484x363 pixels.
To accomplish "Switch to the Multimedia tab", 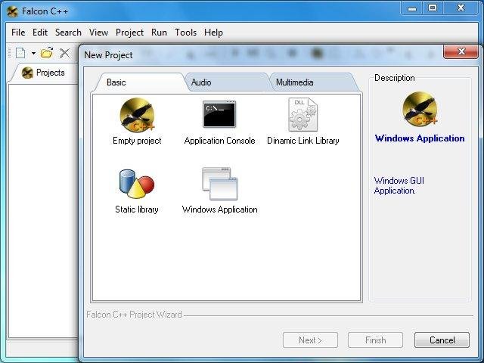I will 313,82.
